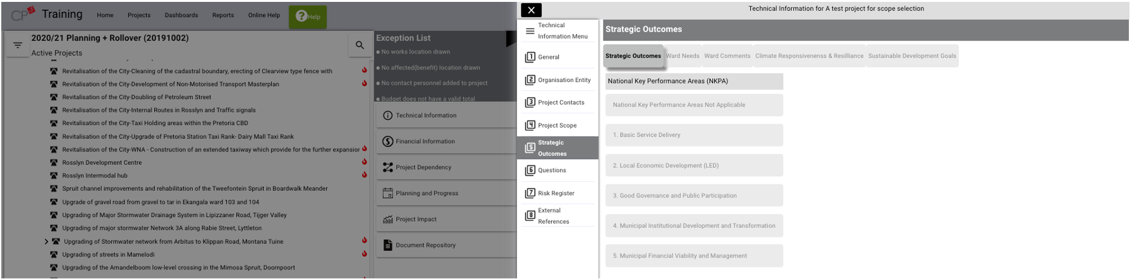Open the Dashboards menu
This screenshot has width=1132, height=279.
(x=181, y=15)
